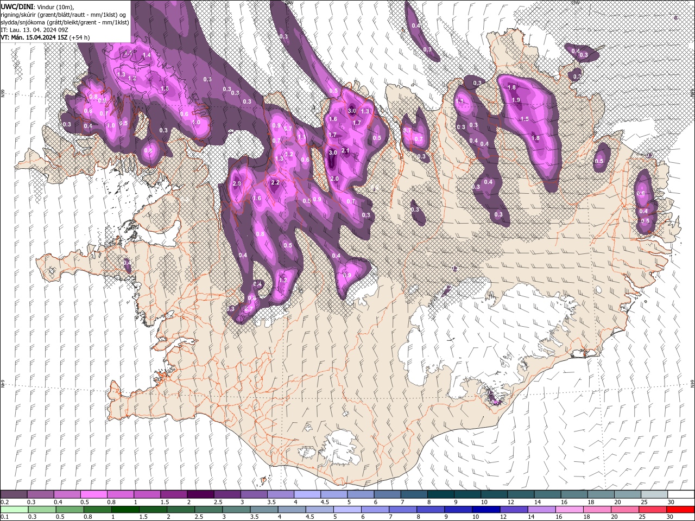Click the bright red rain swatch at 30

point(680,510)
